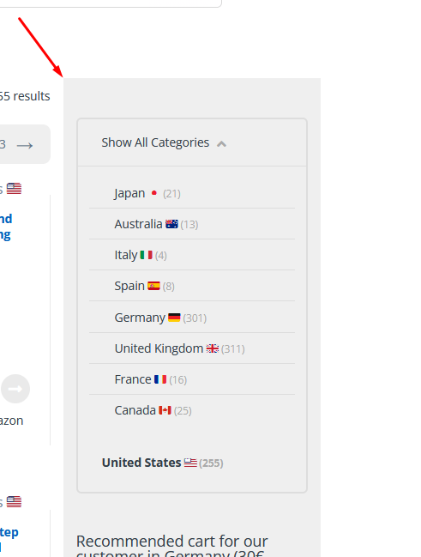Click the Spain flag icon

click(x=153, y=286)
